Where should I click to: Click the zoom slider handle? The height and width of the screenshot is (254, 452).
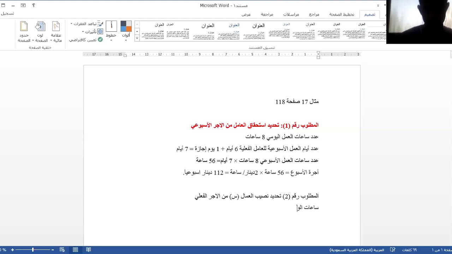[x=33, y=250]
